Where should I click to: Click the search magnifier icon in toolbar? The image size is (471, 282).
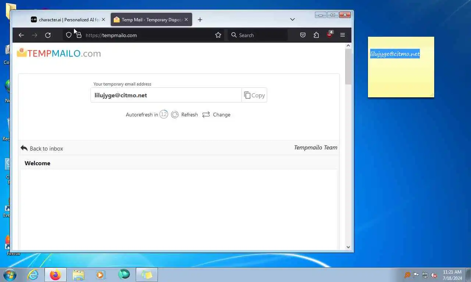click(234, 35)
